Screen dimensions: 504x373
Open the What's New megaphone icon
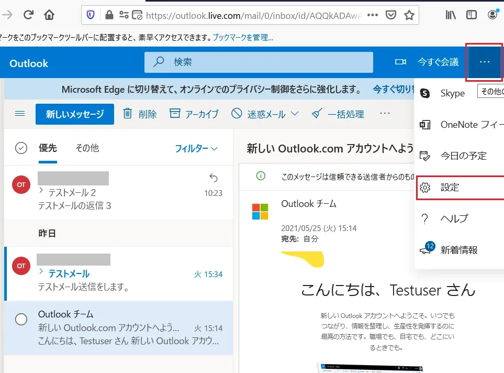(427, 249)
